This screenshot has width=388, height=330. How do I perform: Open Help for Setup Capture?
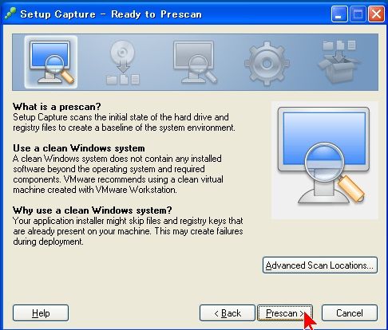click(41, 313)
